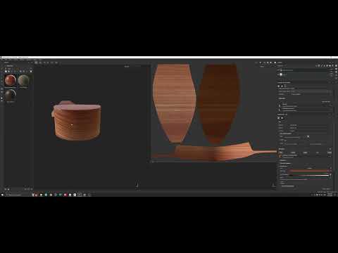Click the orange base color slider bar
Image resolution: width=338 pixels, height=253 pixels.
[309, 171]
